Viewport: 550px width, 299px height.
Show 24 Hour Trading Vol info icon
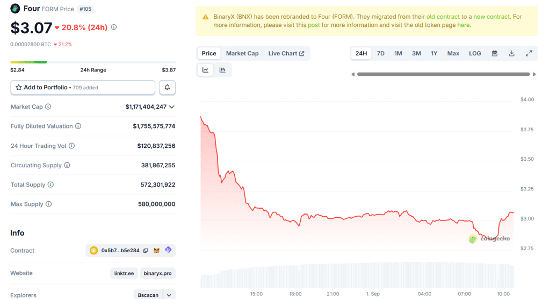pos(71,146)
